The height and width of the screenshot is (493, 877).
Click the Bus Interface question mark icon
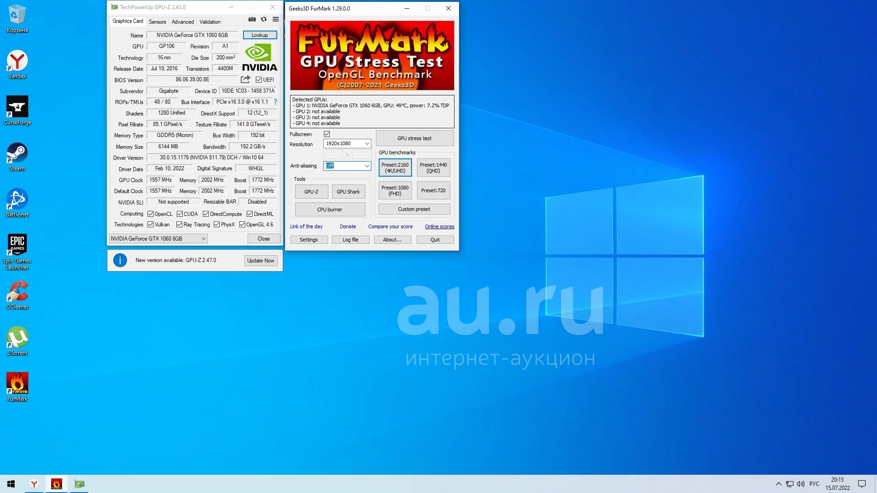tap(275, 102)
